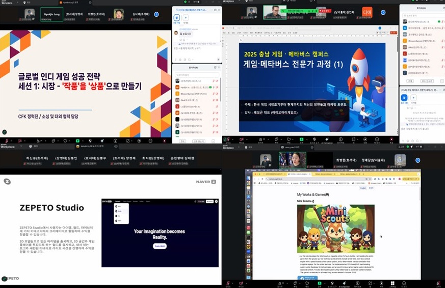Screen dimensions: 445x288
Task: Open chat icon in rocket slide meeting toolbar
Action: coord(276,139)
